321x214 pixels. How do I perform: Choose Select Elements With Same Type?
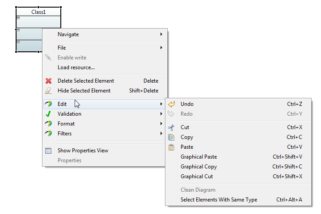point(238,200)
